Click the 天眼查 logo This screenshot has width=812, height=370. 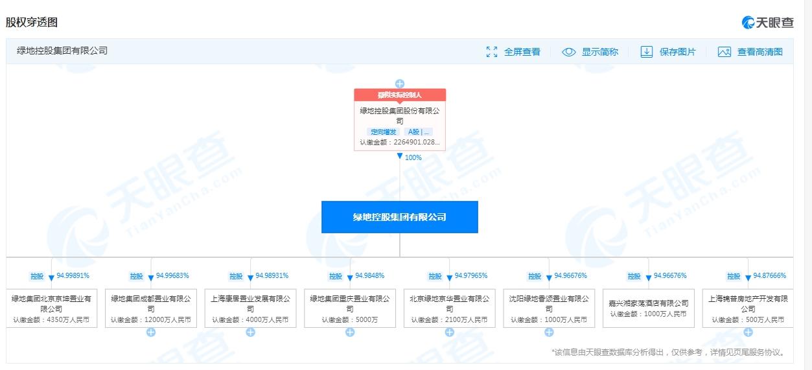767,22
